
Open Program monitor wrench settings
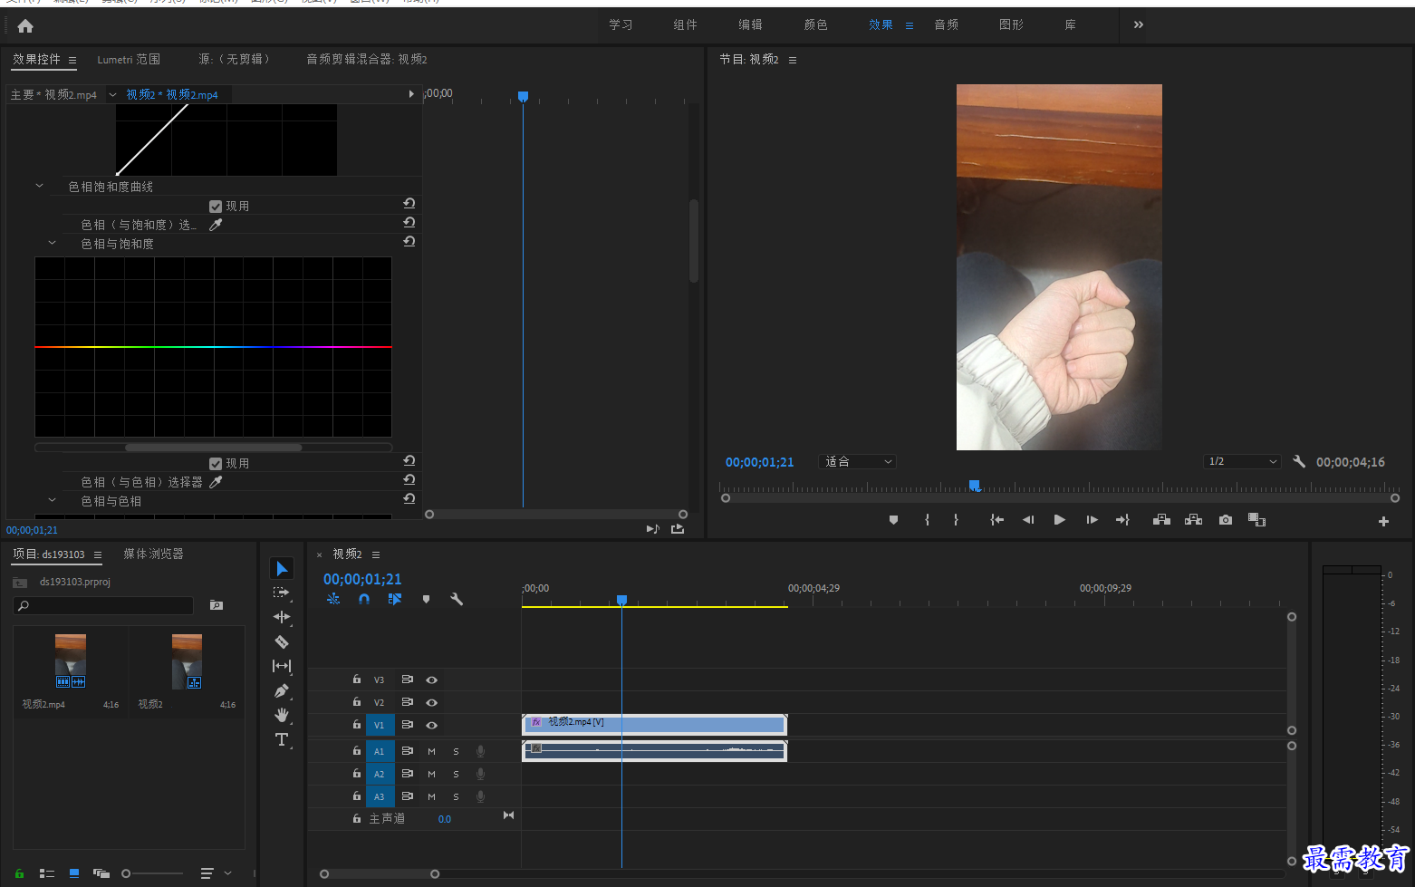coord(1299,461)
